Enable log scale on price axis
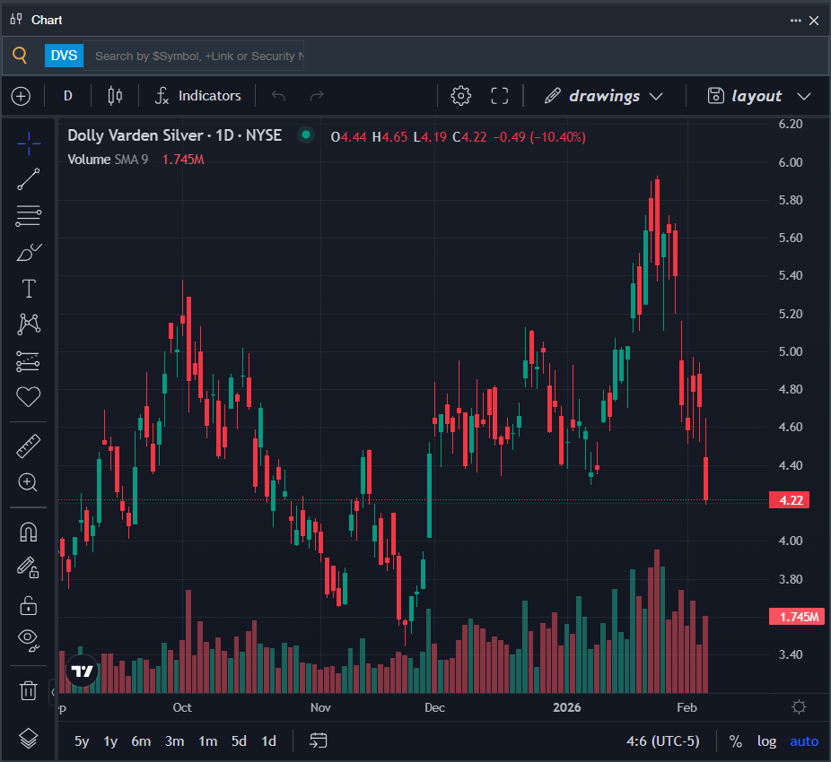 click(x=766, y=741)
